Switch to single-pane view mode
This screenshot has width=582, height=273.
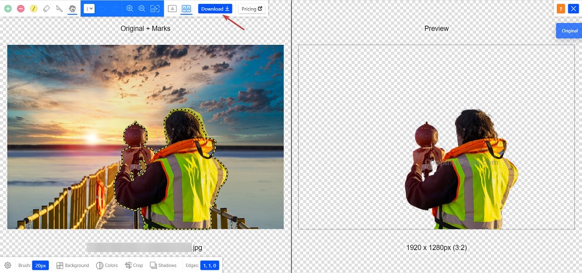point(172,9)
